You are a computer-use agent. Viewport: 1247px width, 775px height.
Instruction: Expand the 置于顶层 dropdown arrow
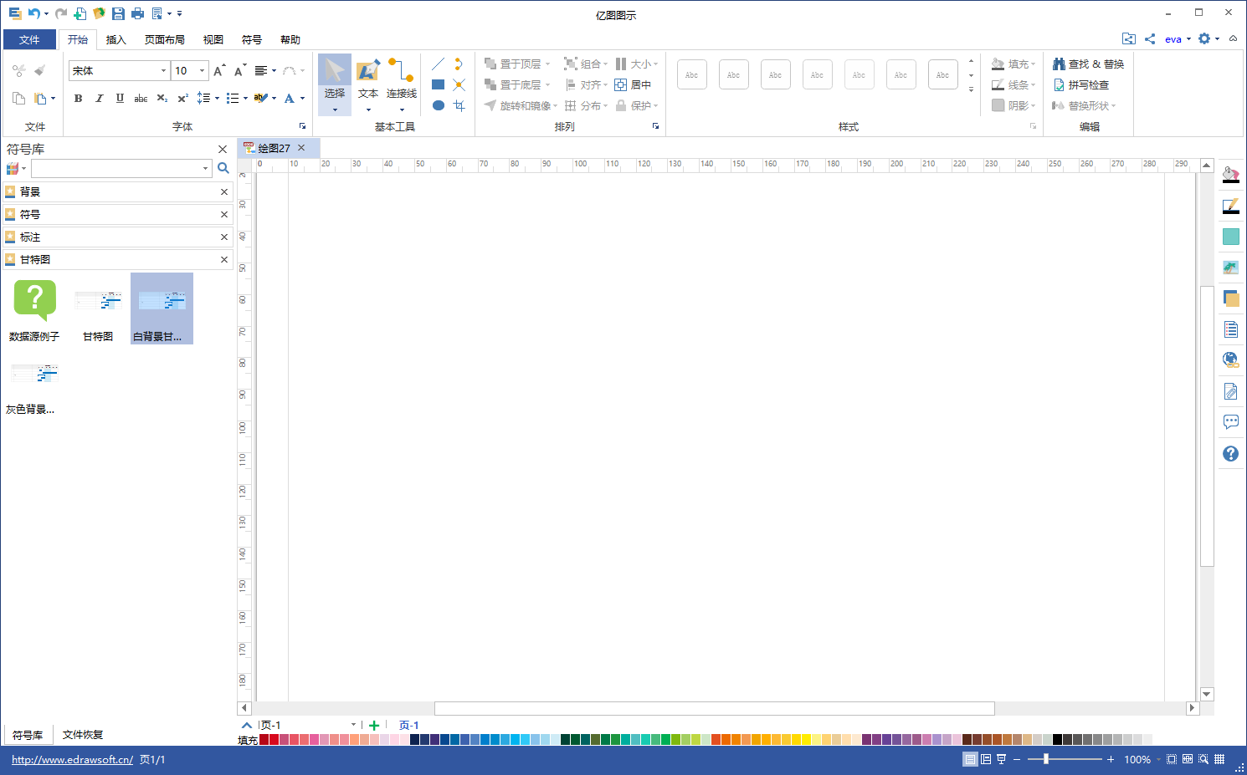[x=547, y=64]
